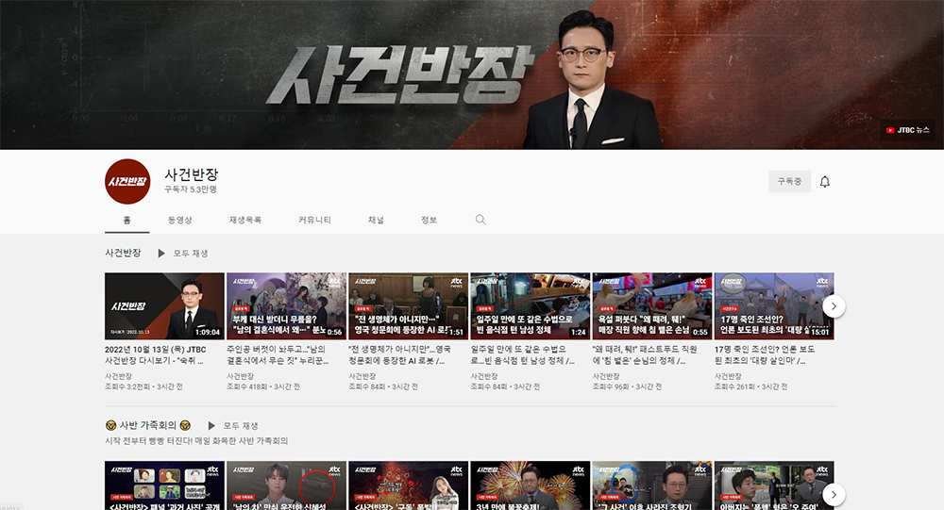Click 조회수 261회 view count text
The height and width of the screenshot is (510, 944).
(x=734, y=387)
